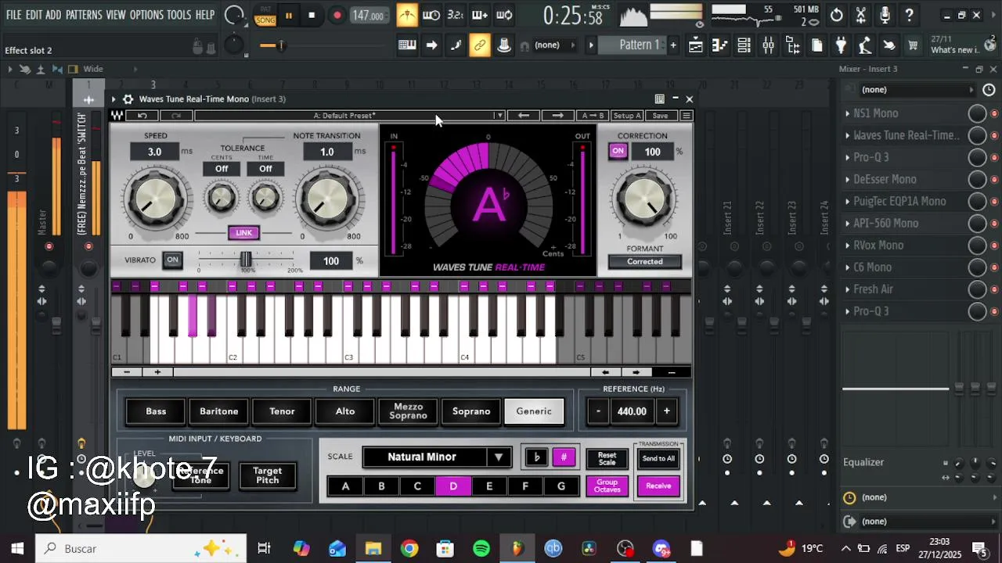Arm the red record button
This screenshot has height=563, width=1002.
point(337,16)
